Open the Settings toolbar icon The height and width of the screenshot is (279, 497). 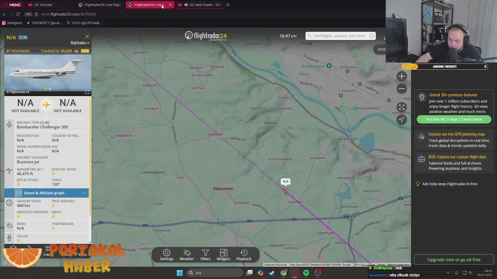point(167,255)
